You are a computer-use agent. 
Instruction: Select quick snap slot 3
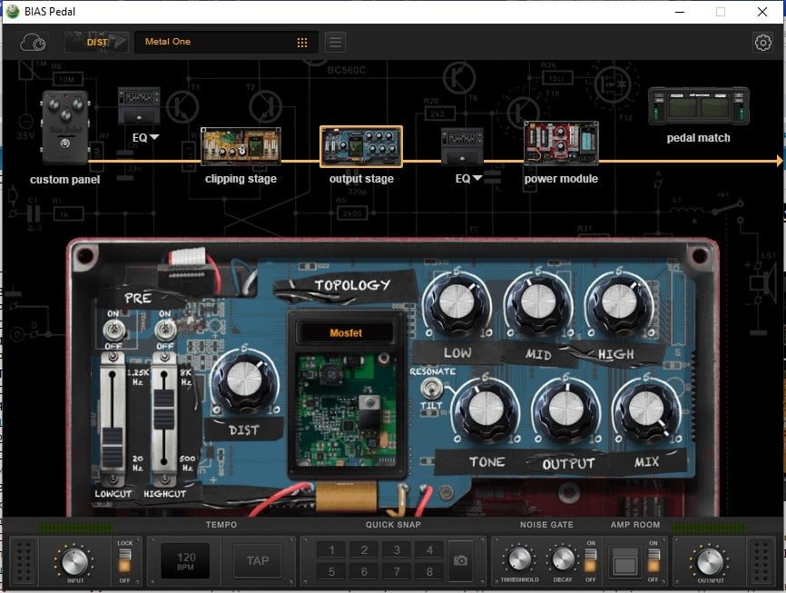397,549
